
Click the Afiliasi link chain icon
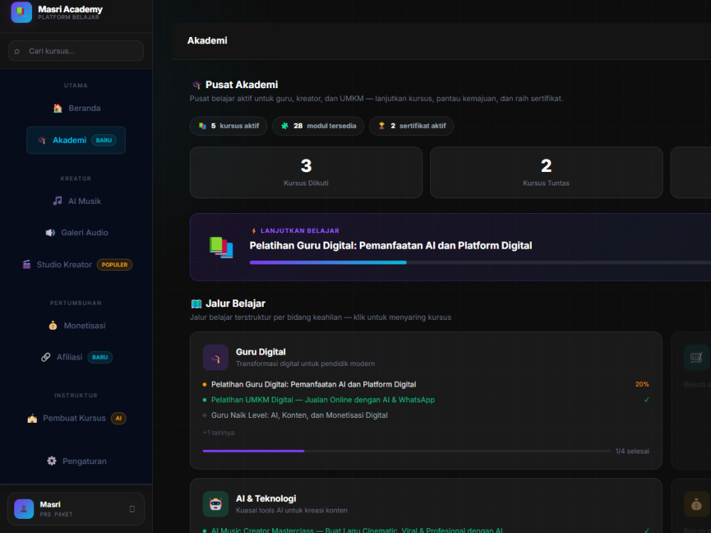coord(46,357)
